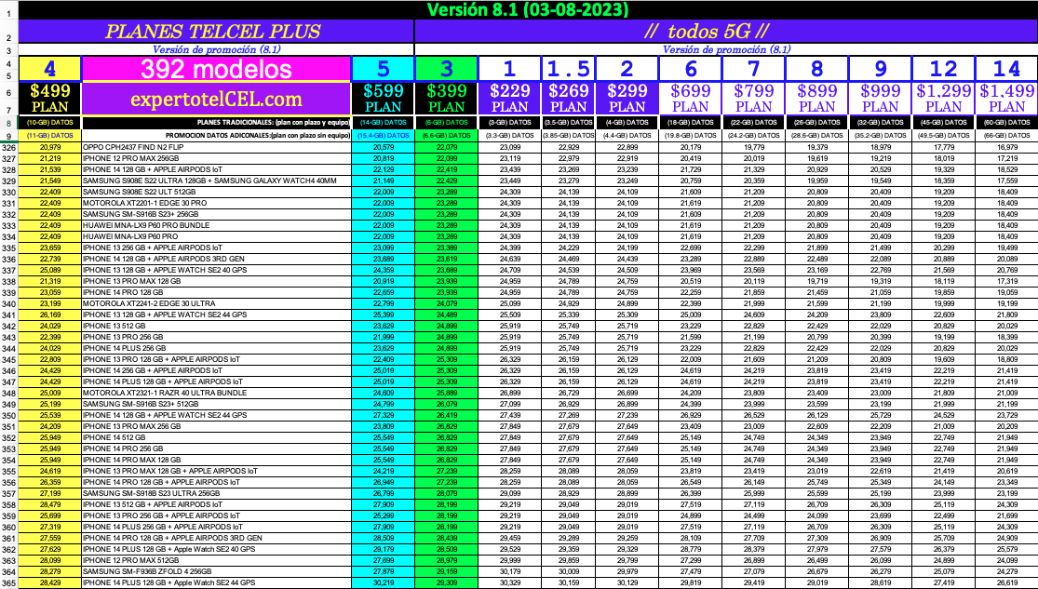Pick the $999 PLAN header cell
Image resolution: width=1038 pixels, height=589 pixels.
(x=881, y=100)
